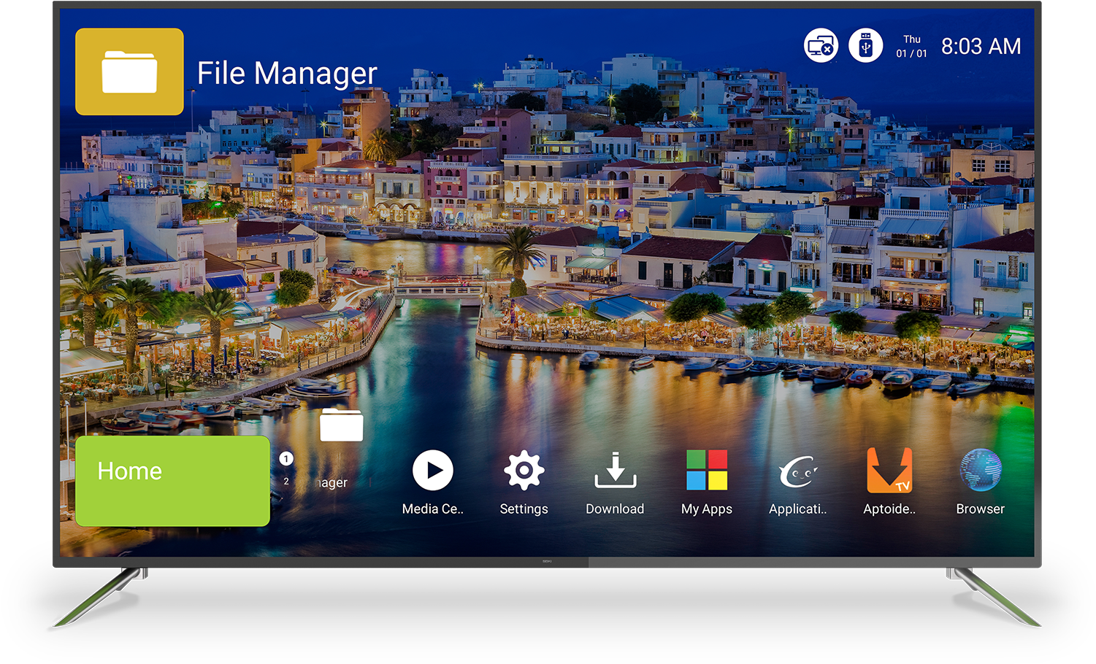Open Settings using the gear icon
Viewport: 1096px width, 664px height.
(524, 471)
